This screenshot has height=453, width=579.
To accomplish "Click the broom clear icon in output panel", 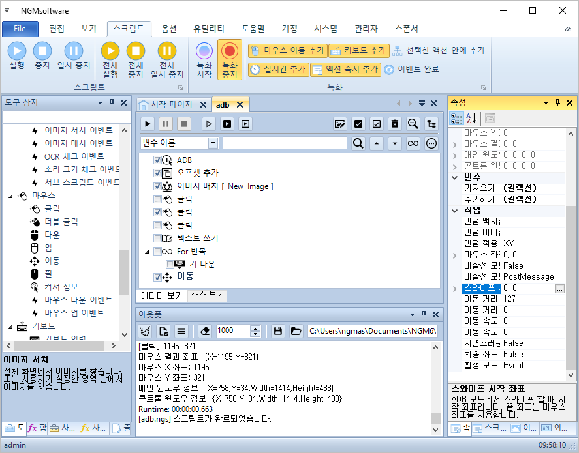I will pyautogui.click(x=145, y=331).
